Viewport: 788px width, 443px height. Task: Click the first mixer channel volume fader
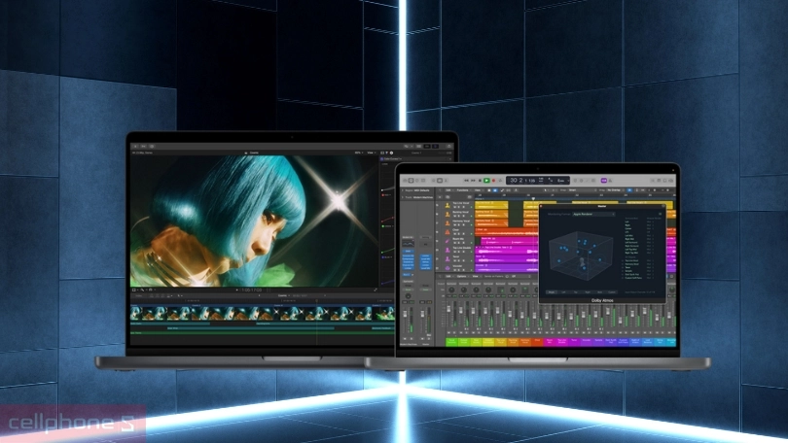tap(448, 309)
